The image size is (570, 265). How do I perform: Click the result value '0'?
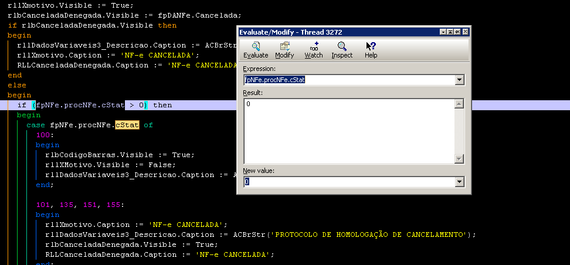pos(248,104)
